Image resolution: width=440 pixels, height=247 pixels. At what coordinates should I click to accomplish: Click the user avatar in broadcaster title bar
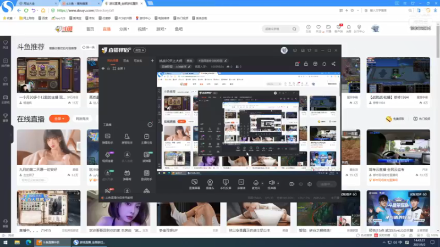tap(284, 50)
